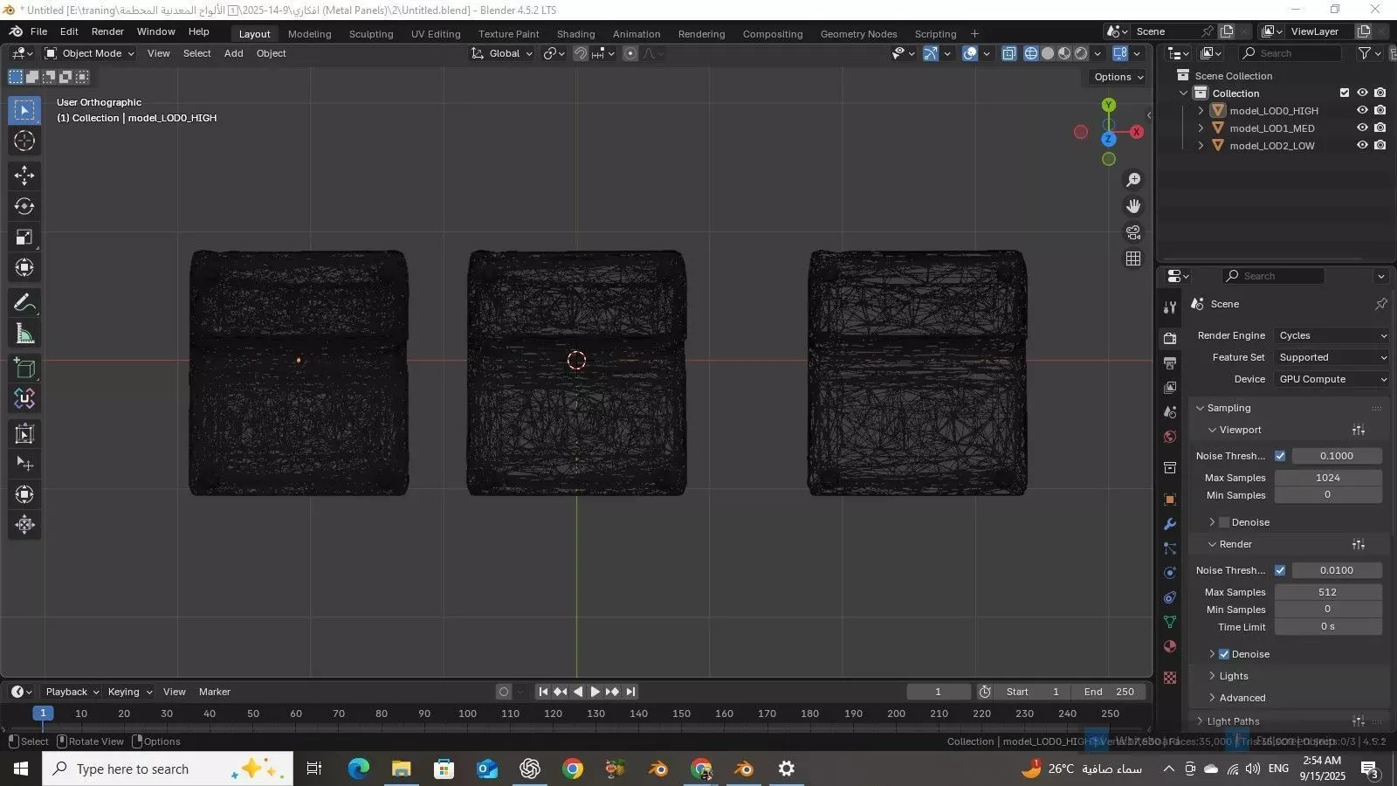Open the timeline Playback popover
The height and width of the screenshot is (786, 1397).
72,692
